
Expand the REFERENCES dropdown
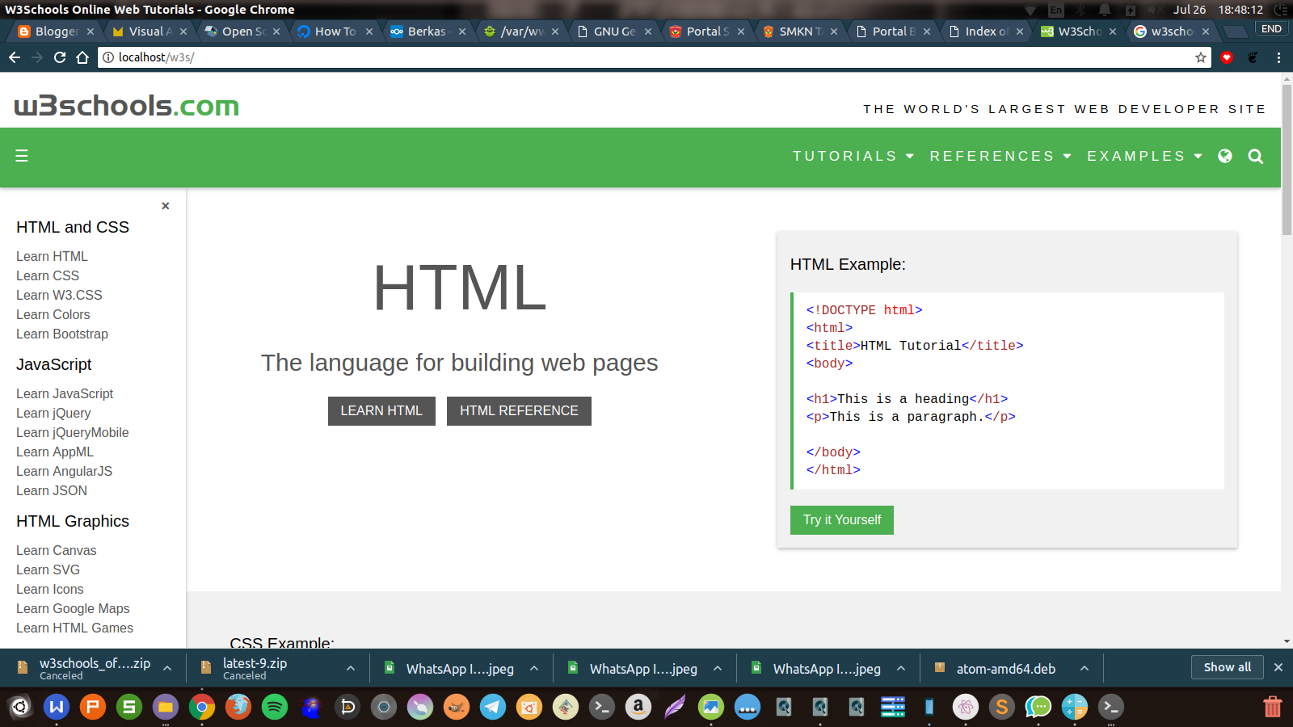coord(1000,156)
